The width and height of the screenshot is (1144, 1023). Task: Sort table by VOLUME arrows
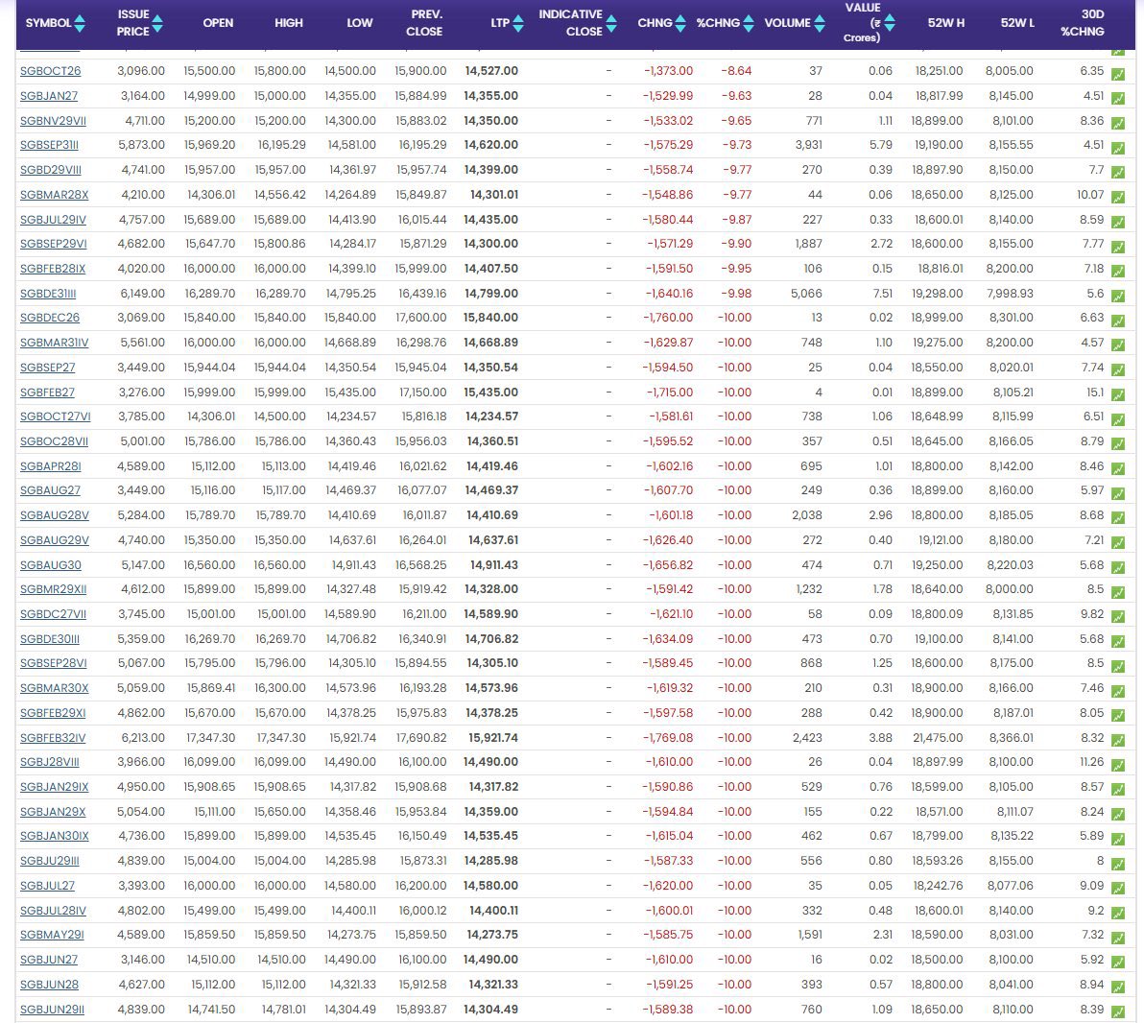point(820,23)
